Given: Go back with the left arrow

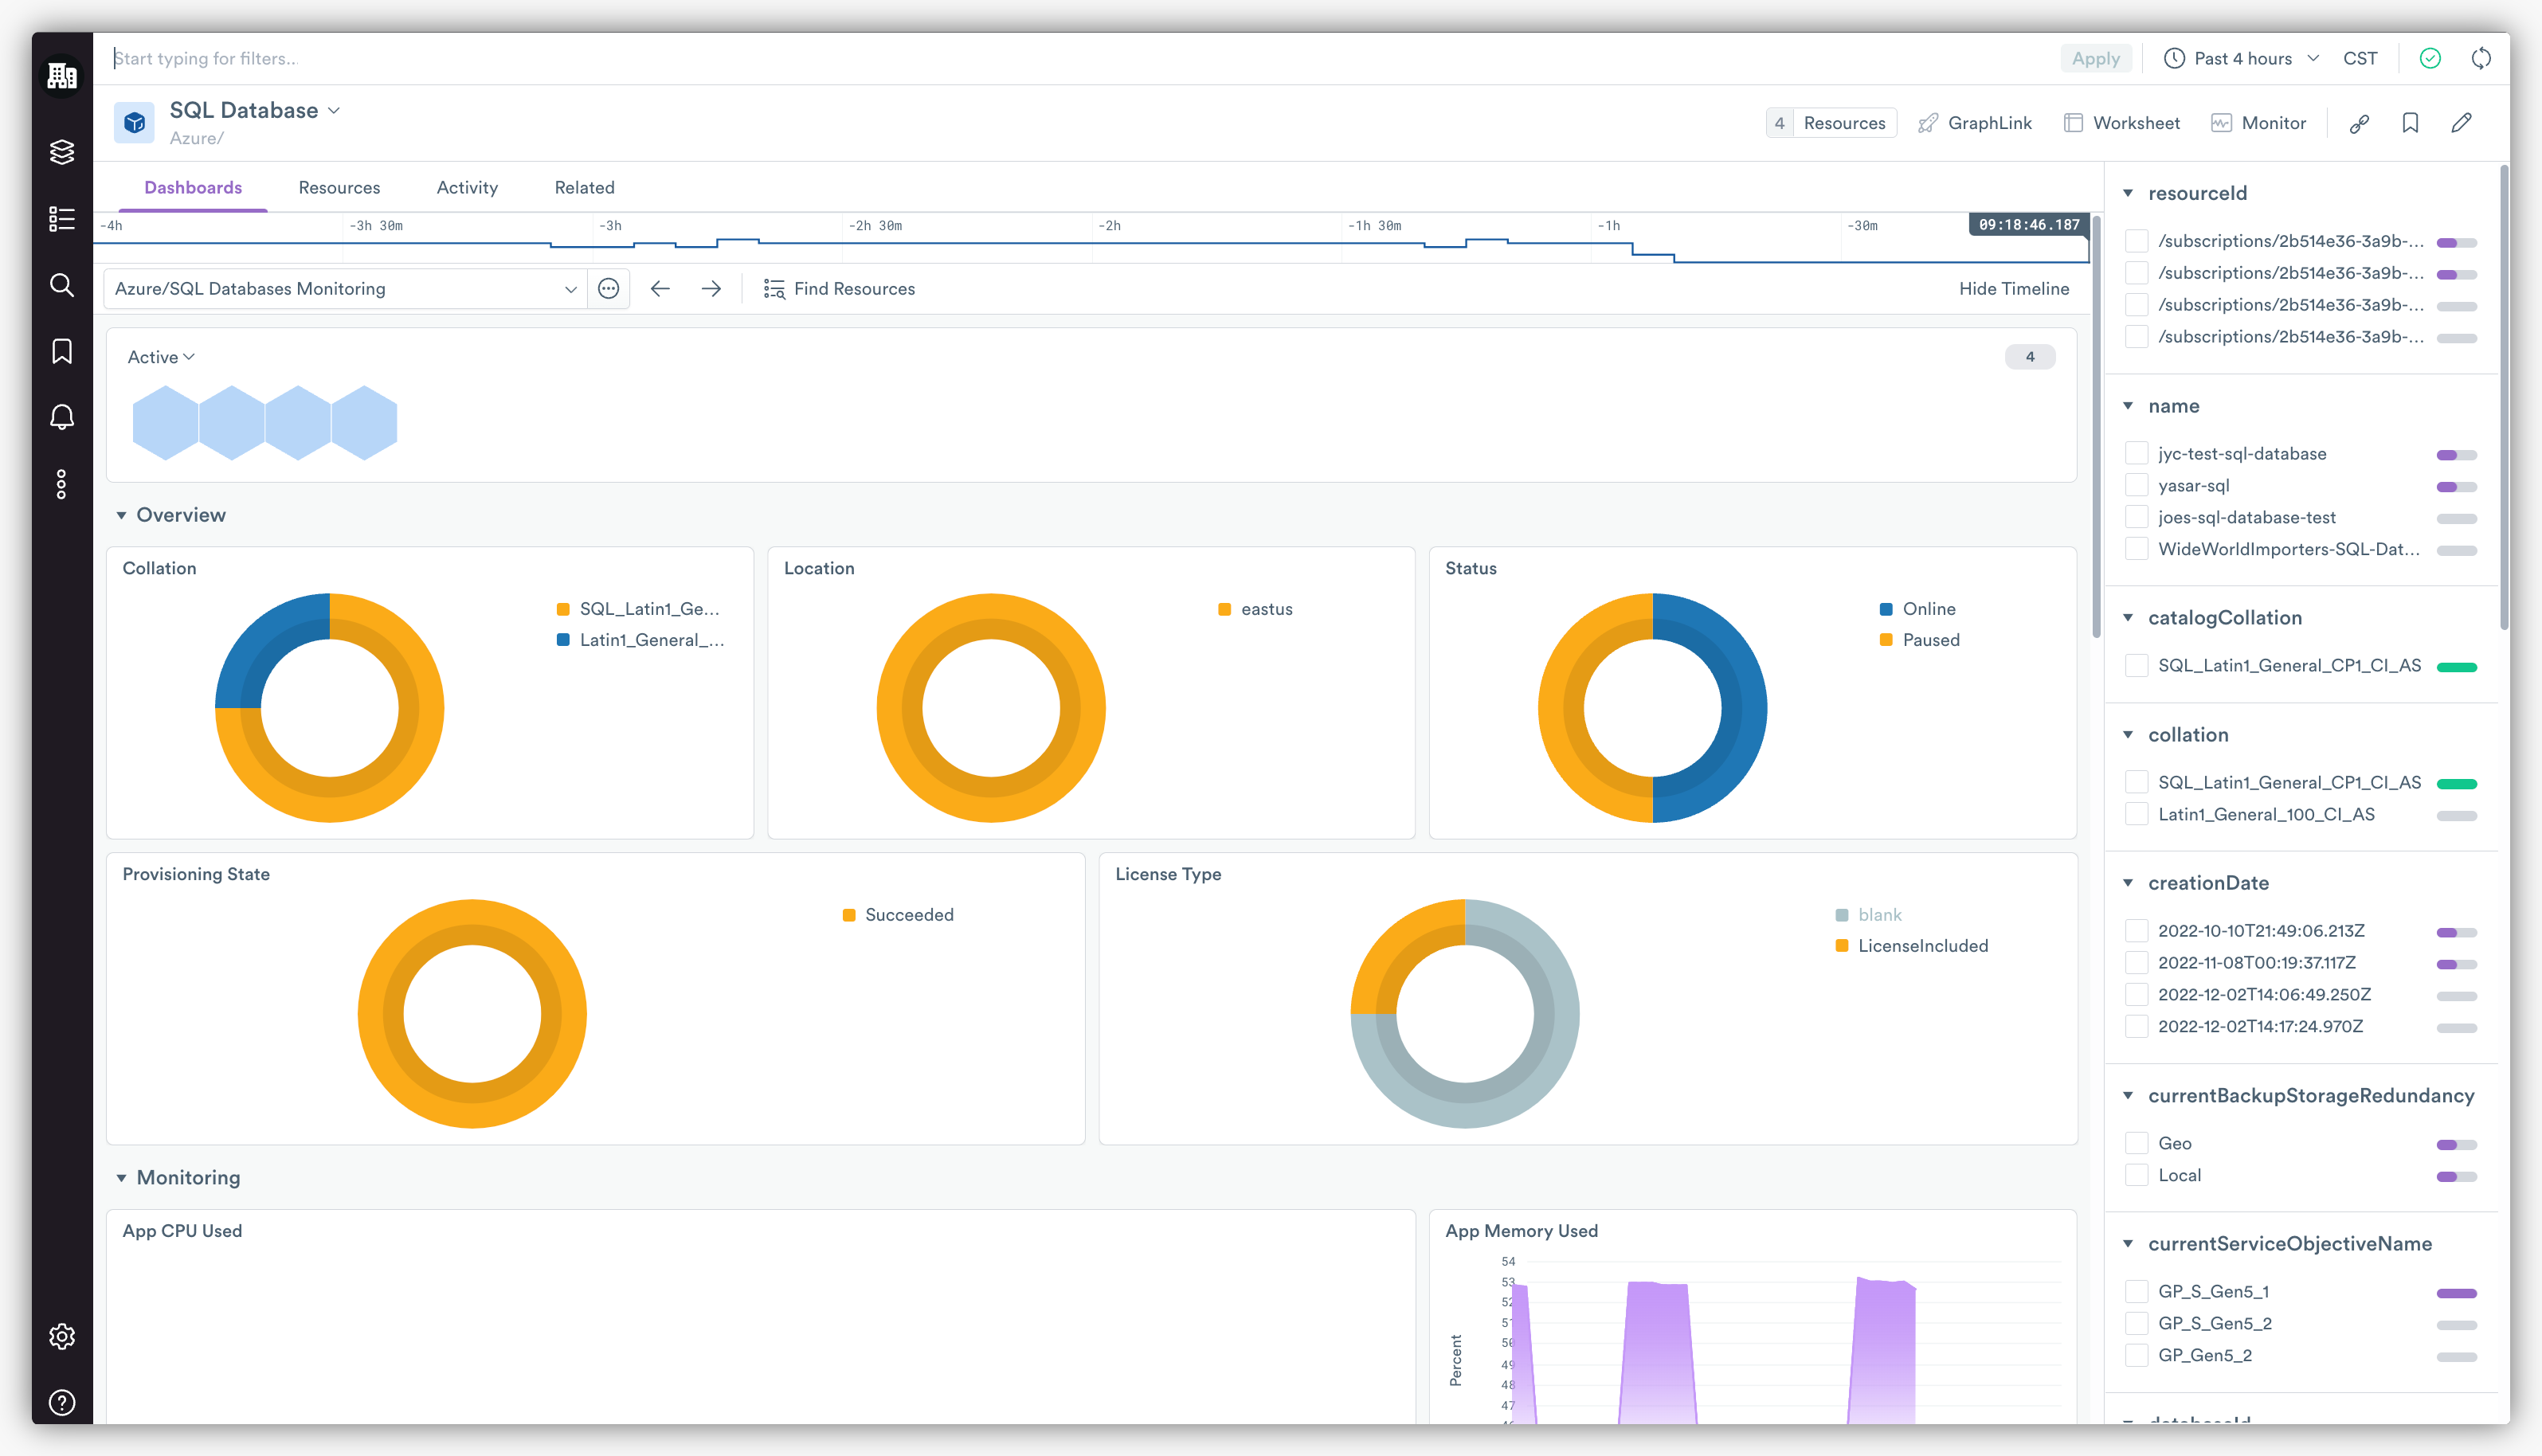Looking at the screenshot, I should (x=660, y=289).
